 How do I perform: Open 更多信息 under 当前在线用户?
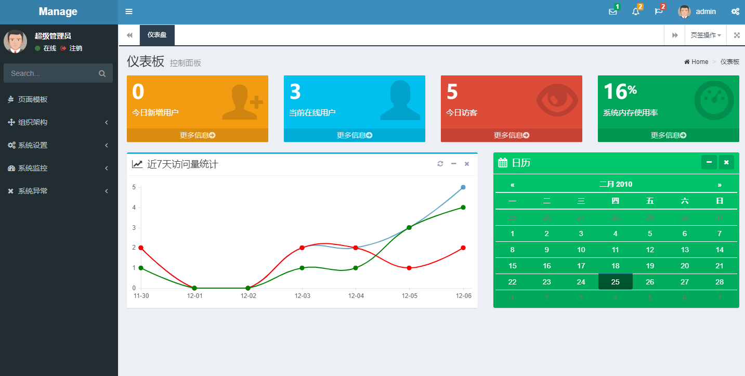pyautogui.click(x=355, y=135)
